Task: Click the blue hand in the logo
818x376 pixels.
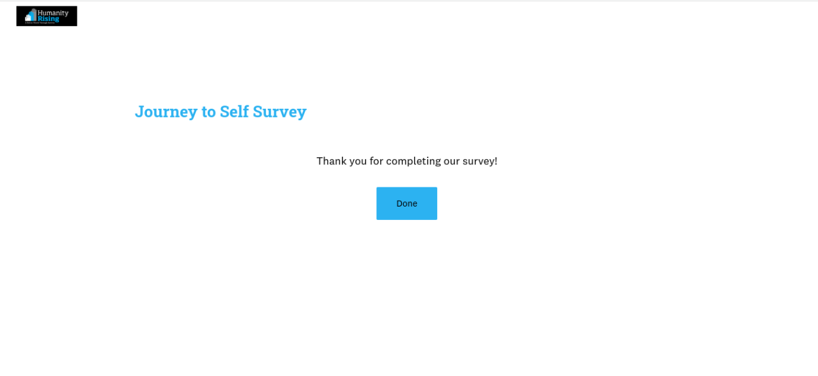Action: point(31,15)
